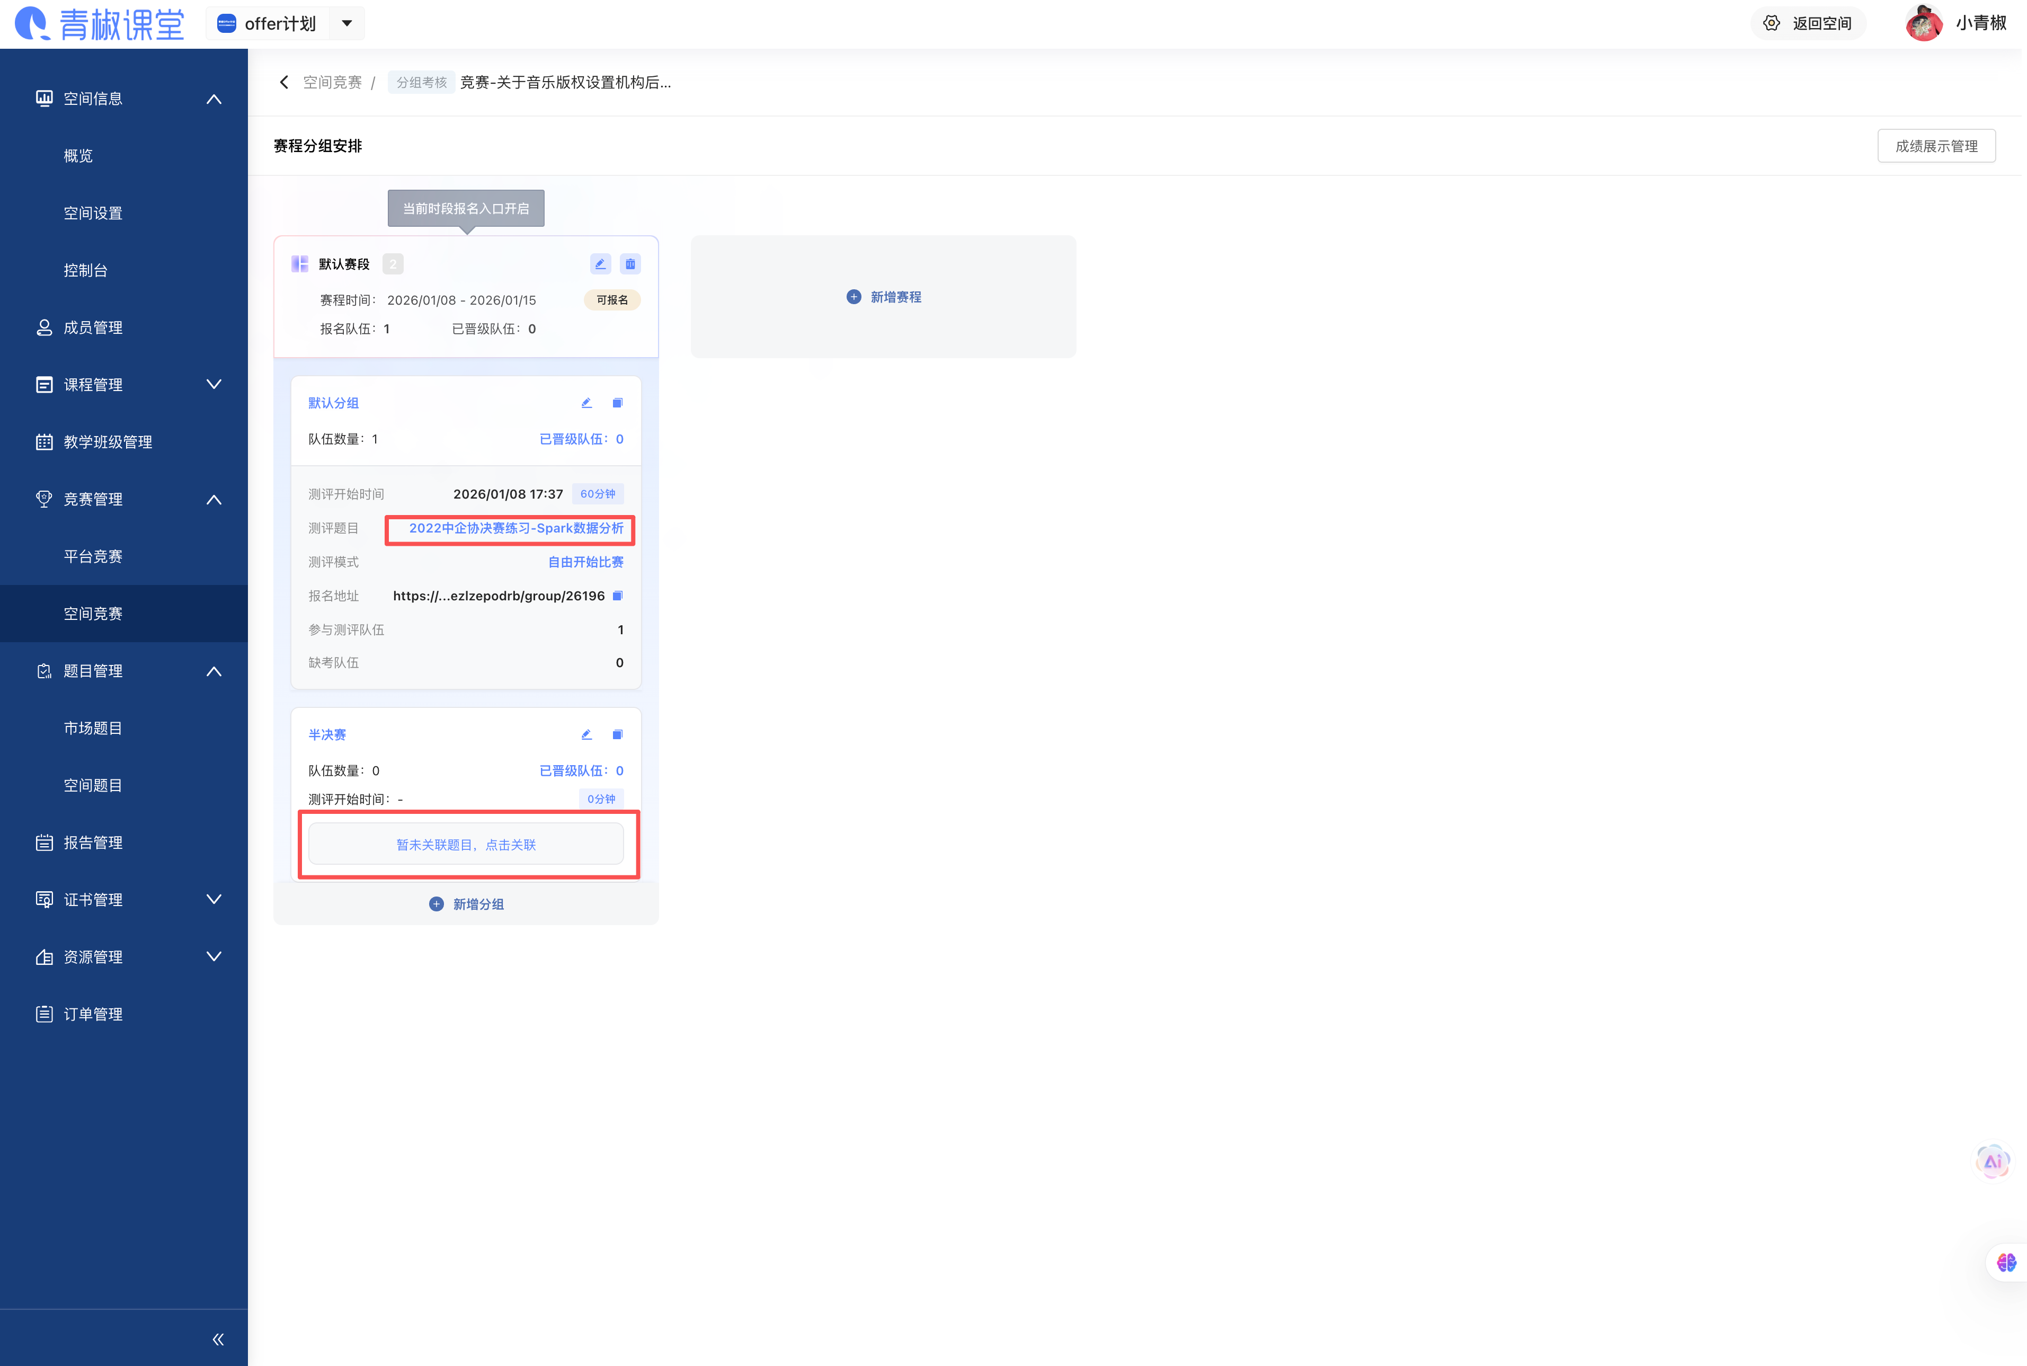Copy the 报名地址 registration URL
This screenshot has height=1366, width=2027.
618,596
